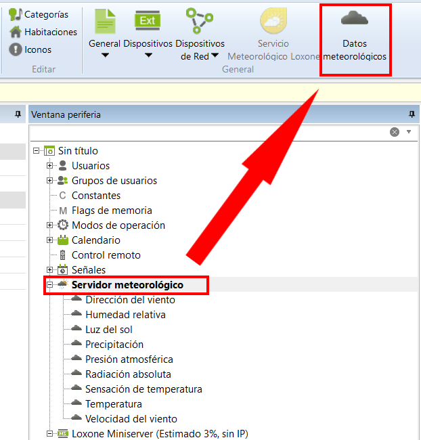Open Habitaciones in the Editar group
The image size is (421, 440).
coord(43,32)
